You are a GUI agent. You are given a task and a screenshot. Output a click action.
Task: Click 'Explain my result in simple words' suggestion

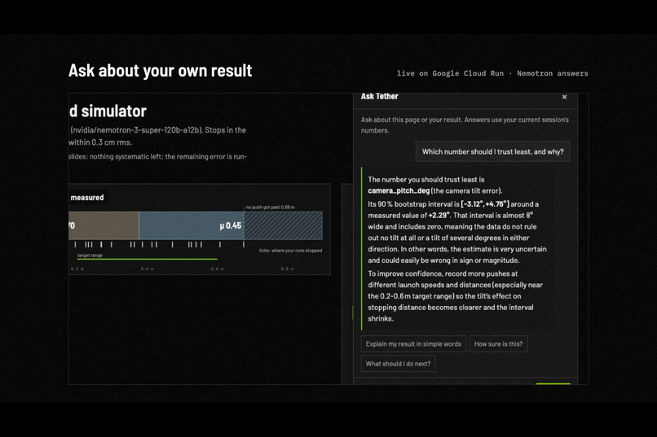413,343
